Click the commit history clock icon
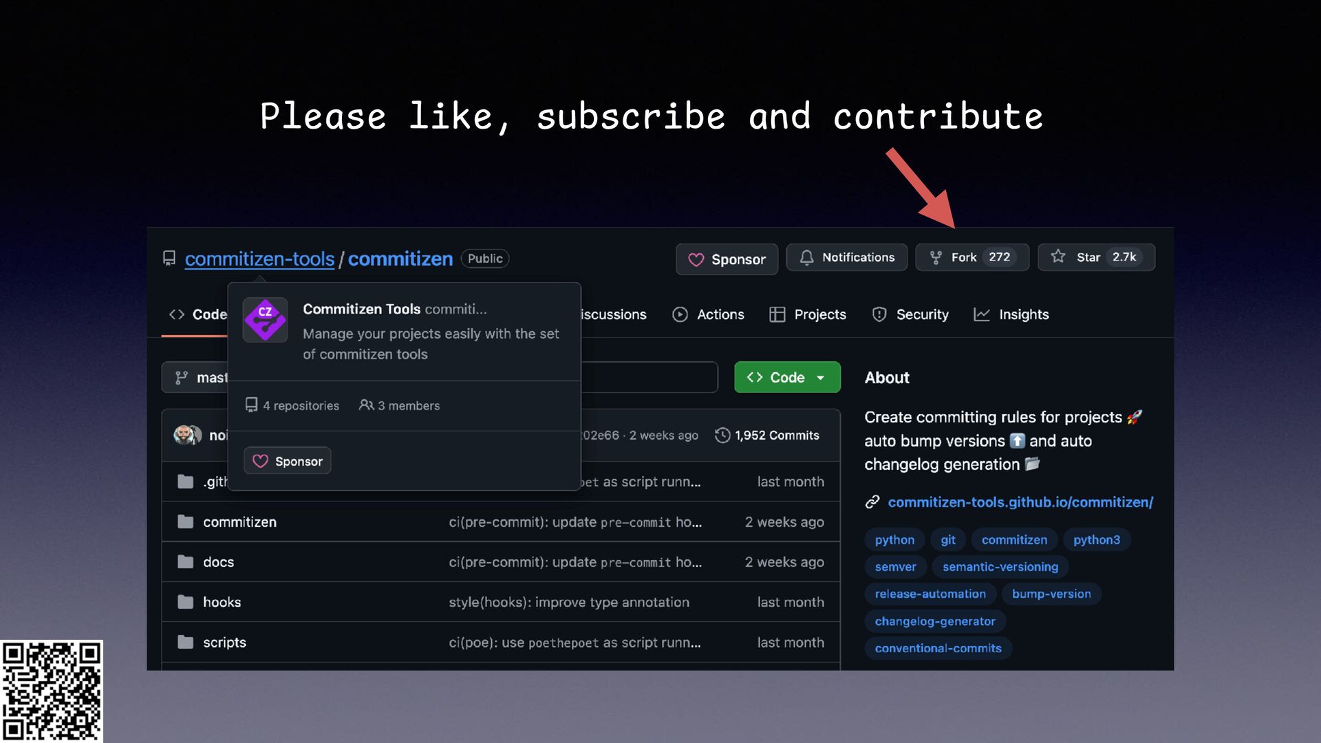The width and height of the screenshot is (1321, 743). [x=722, y=435]
